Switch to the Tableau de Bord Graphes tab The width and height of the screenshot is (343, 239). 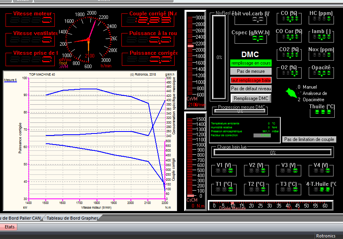tap(72, 218)
